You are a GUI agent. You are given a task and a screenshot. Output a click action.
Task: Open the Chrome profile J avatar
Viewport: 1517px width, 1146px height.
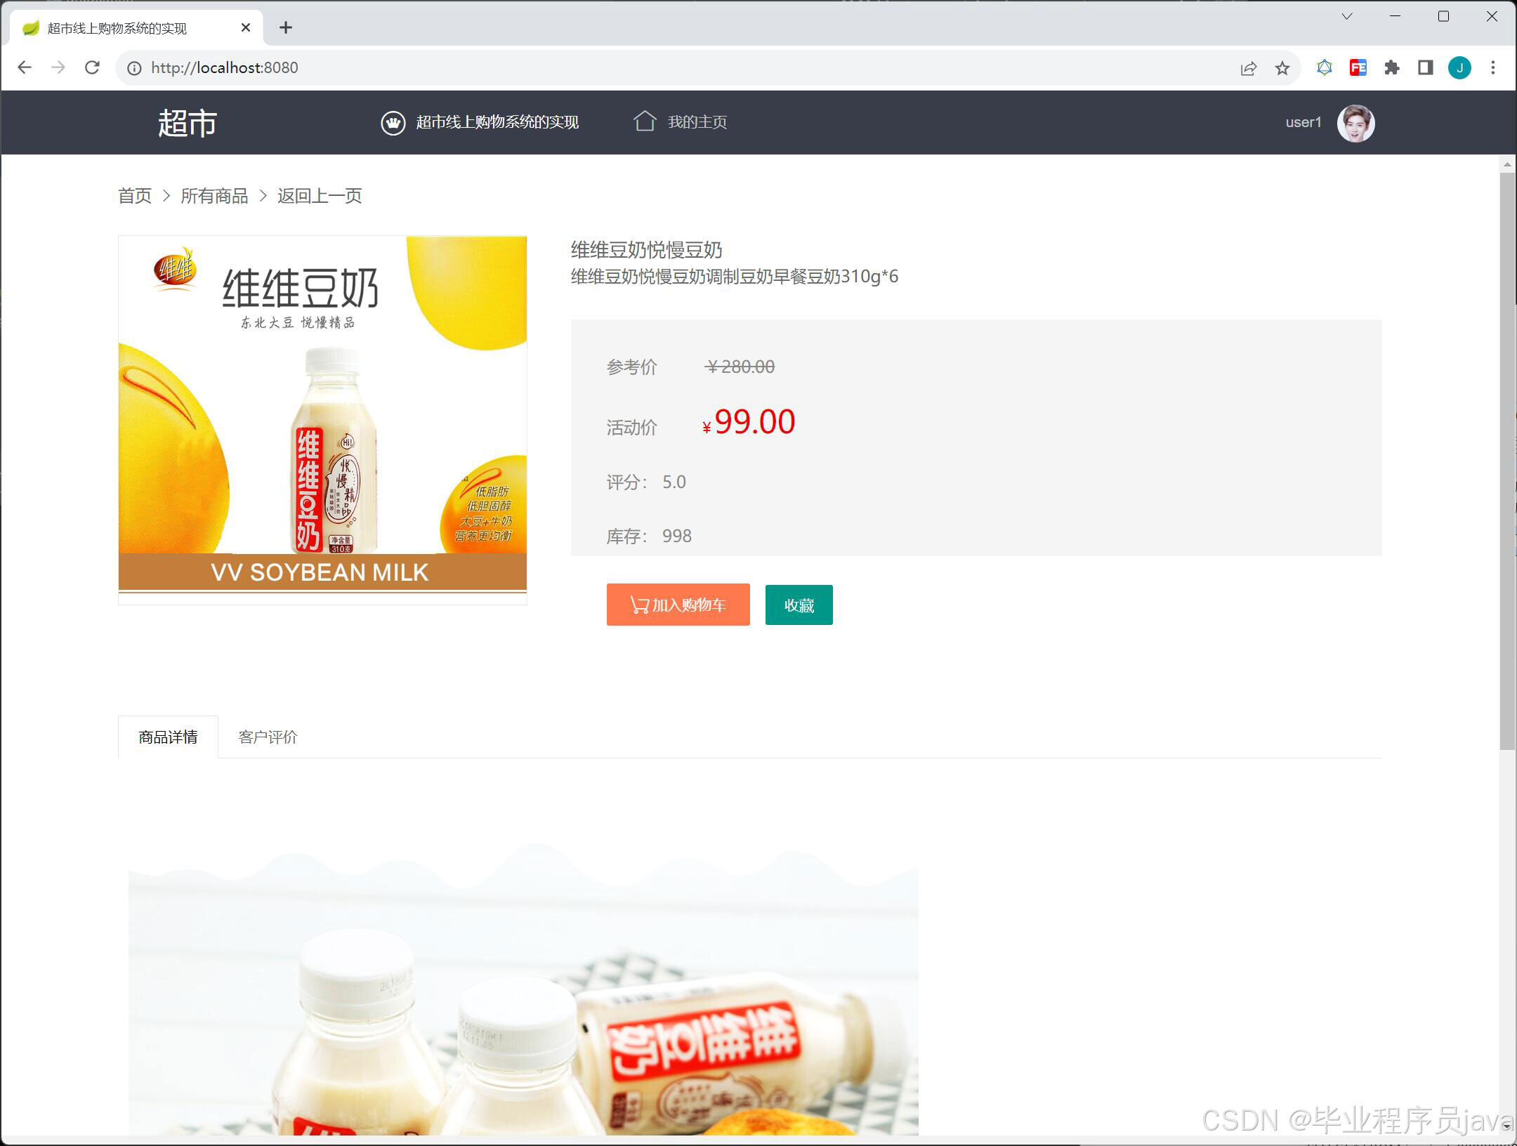click(1459, 68)
